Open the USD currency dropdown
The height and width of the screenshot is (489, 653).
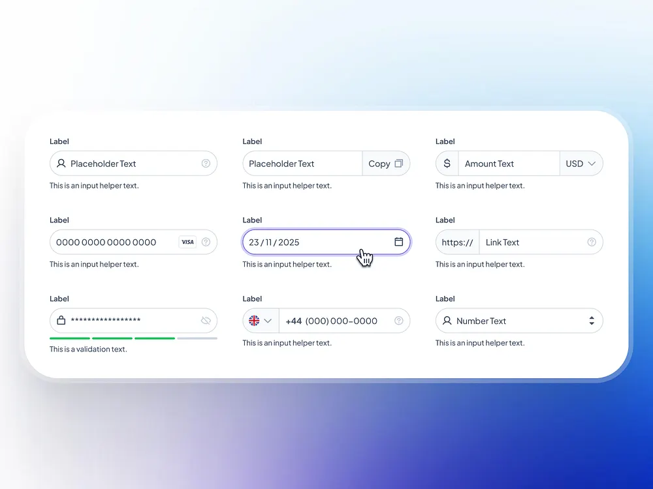[581, 164]
